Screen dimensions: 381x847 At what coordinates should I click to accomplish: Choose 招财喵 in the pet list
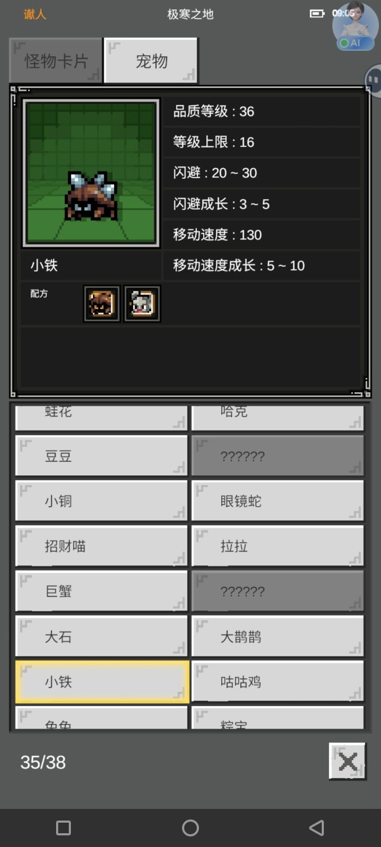pyautogui.click(x=102, y=546)
